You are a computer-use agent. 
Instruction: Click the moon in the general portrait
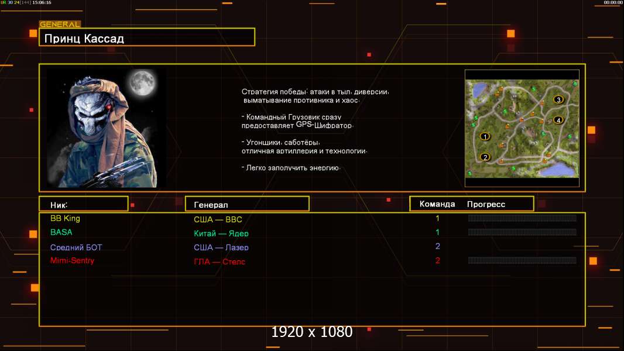pyautogui.click(x=142, y=82)
